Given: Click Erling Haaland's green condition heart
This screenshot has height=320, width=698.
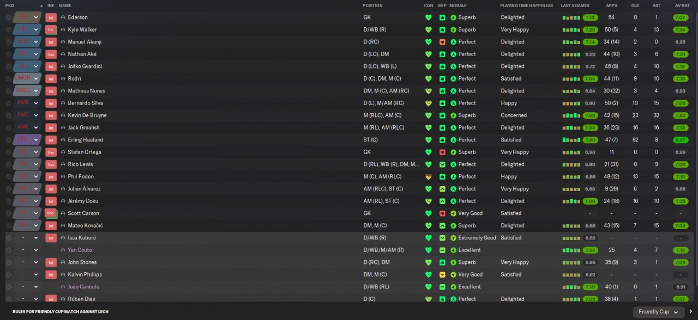Looking at the screenshot, I should coord(428,140).
